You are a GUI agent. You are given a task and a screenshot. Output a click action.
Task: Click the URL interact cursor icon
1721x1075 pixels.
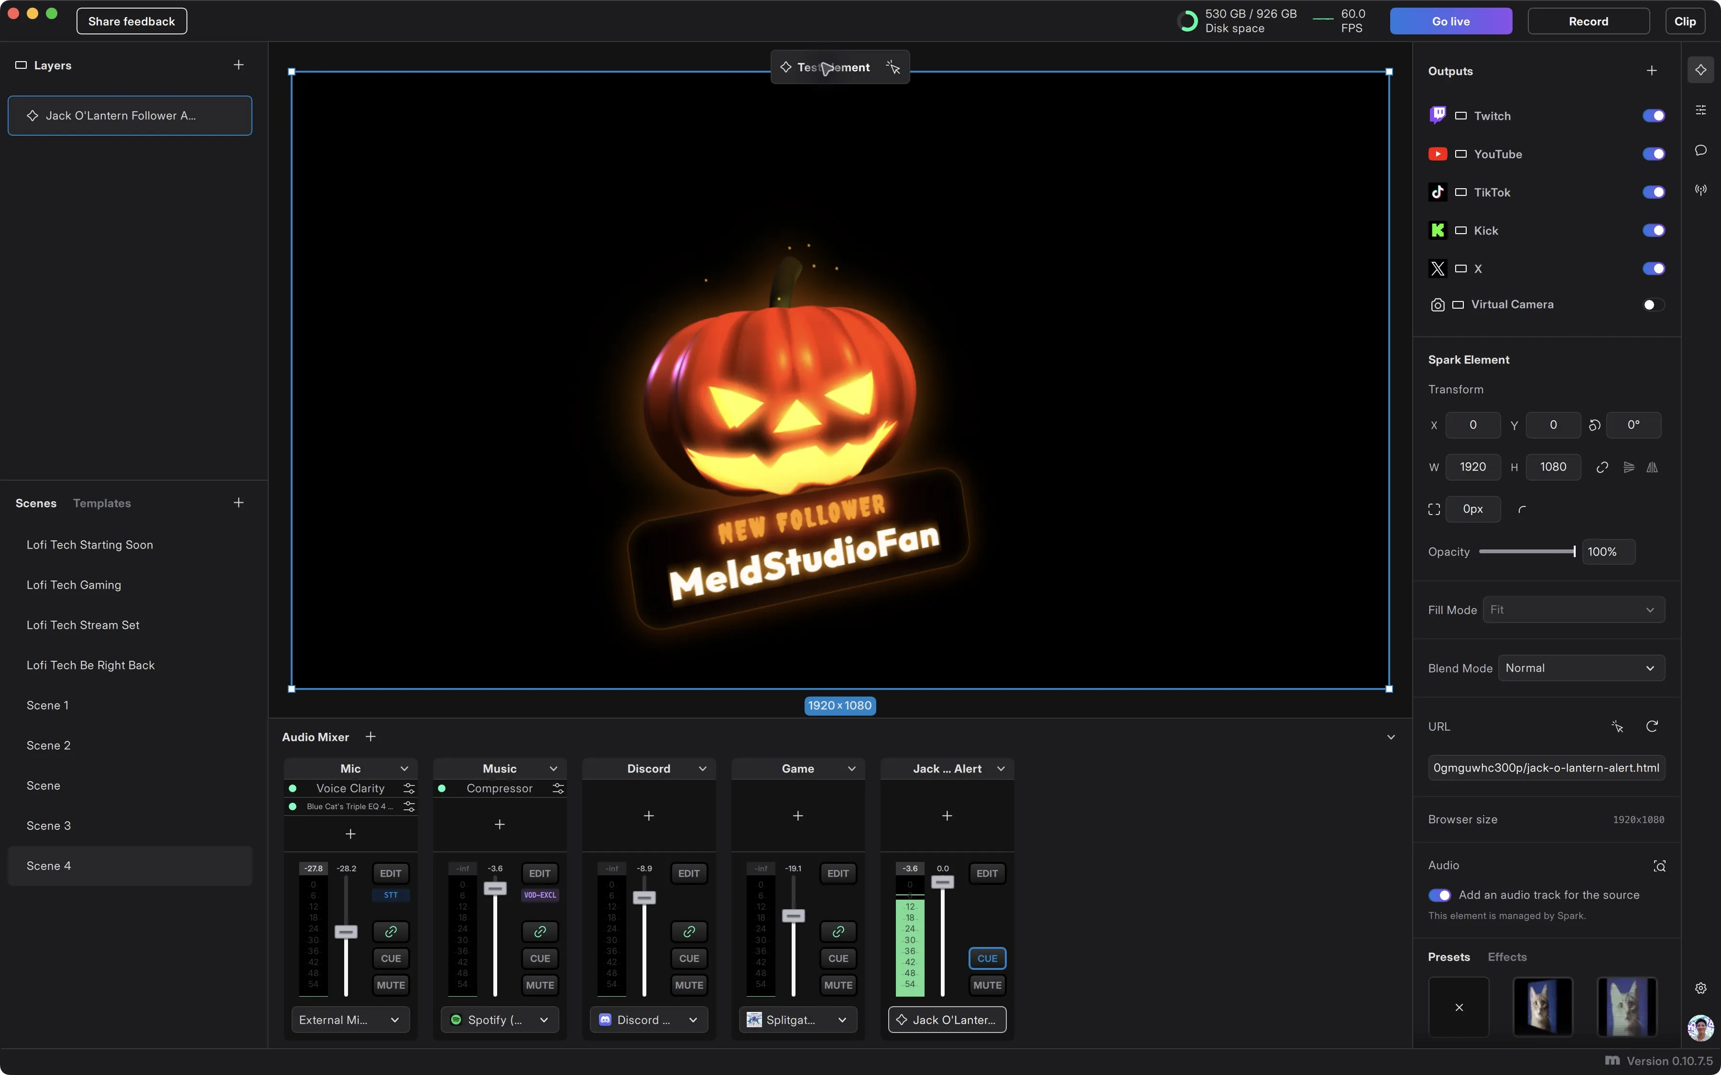1616,726
